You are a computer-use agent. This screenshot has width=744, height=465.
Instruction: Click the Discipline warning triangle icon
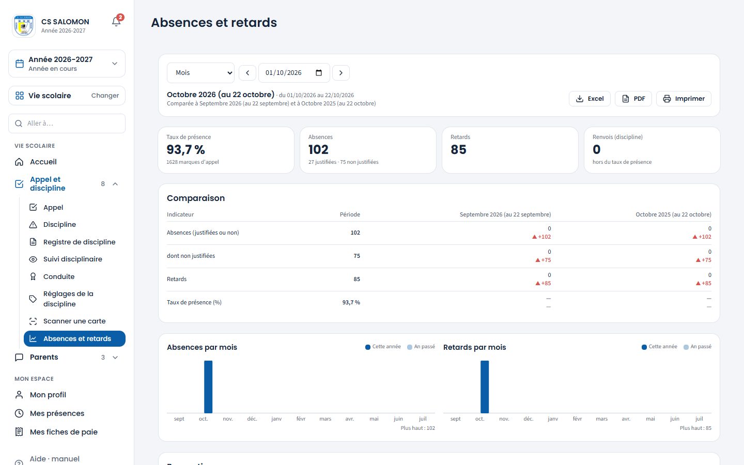coord(33,225)
